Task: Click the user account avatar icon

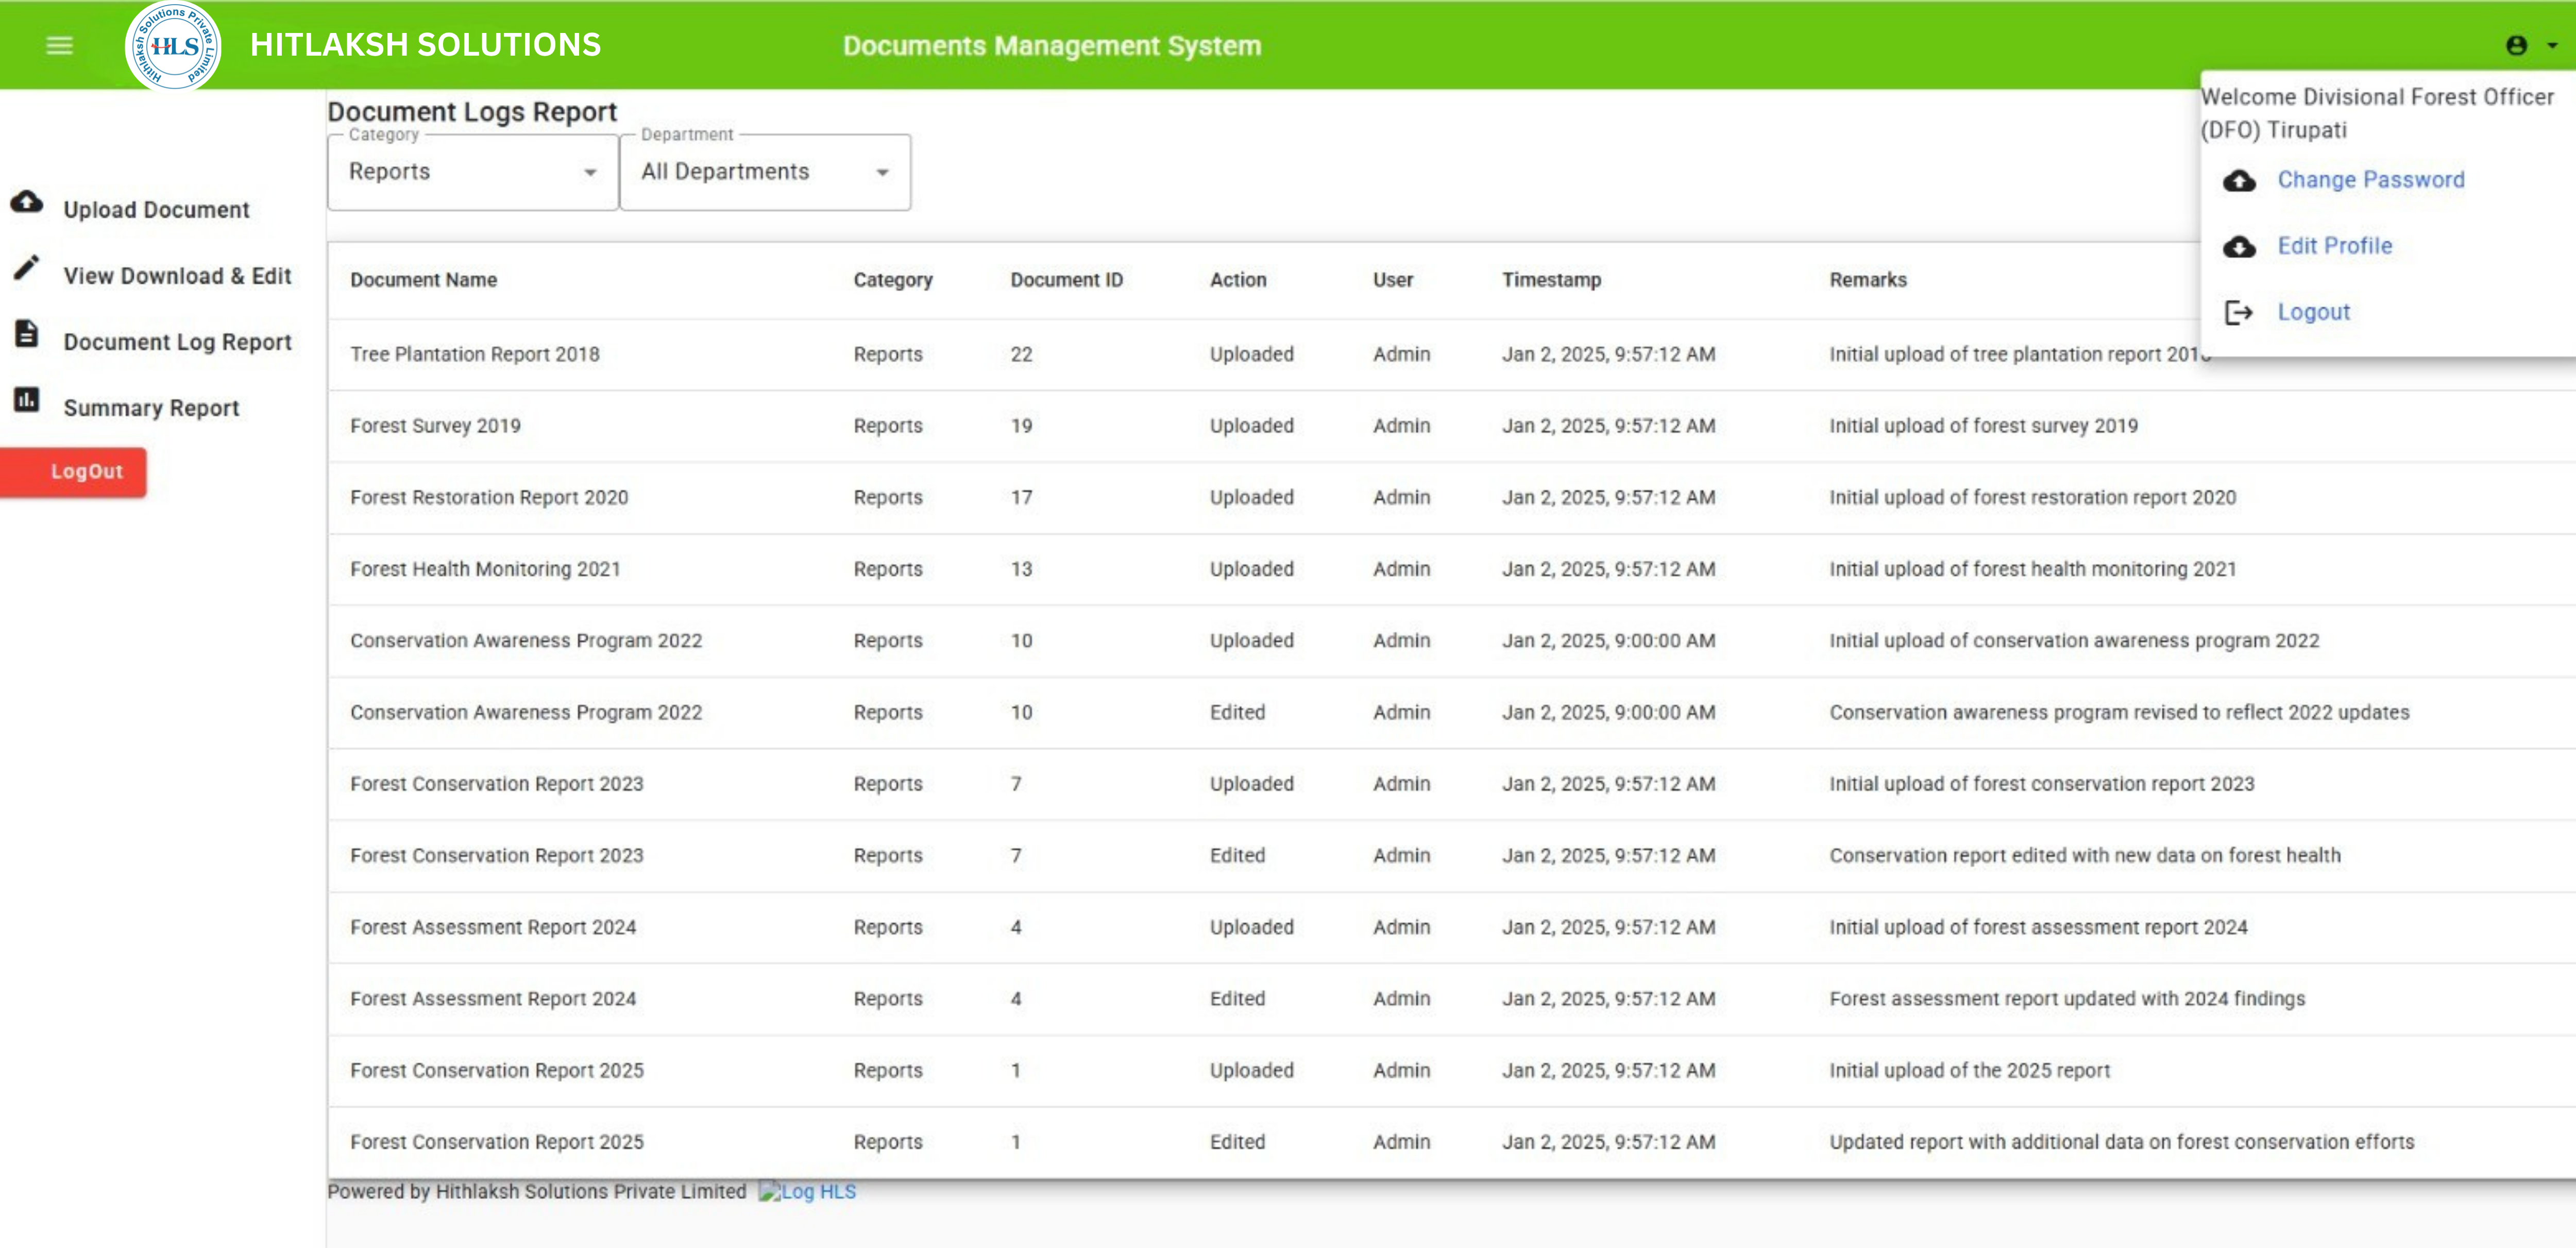Action: (2516, 46)
